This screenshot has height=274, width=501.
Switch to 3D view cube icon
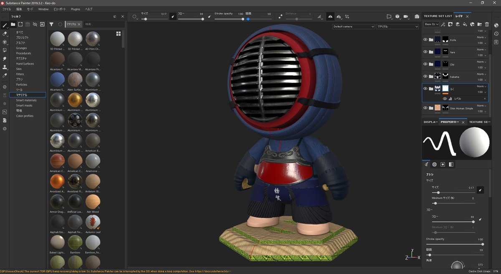(x=397, y=17)
